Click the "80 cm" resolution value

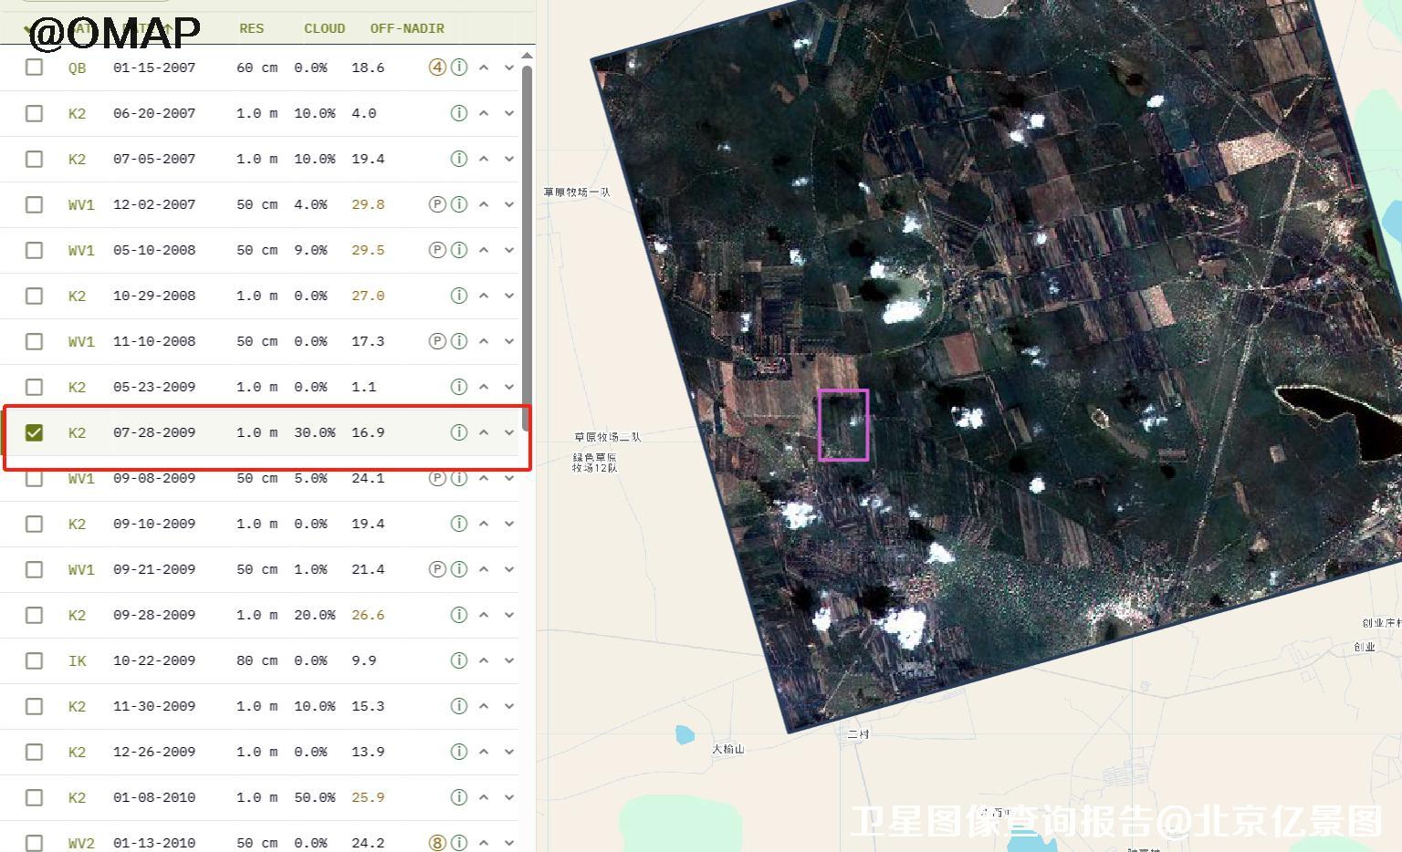pos(257,660)
